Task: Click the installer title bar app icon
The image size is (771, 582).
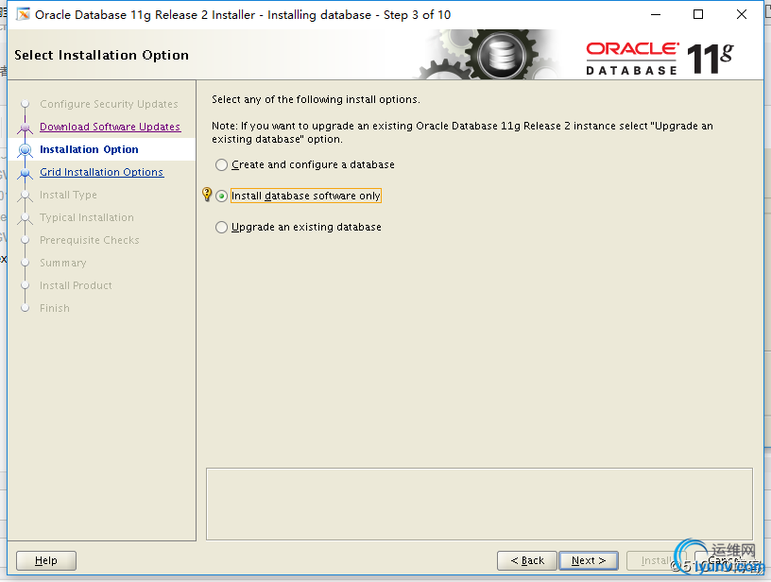Action: click(x=23, y=15)
